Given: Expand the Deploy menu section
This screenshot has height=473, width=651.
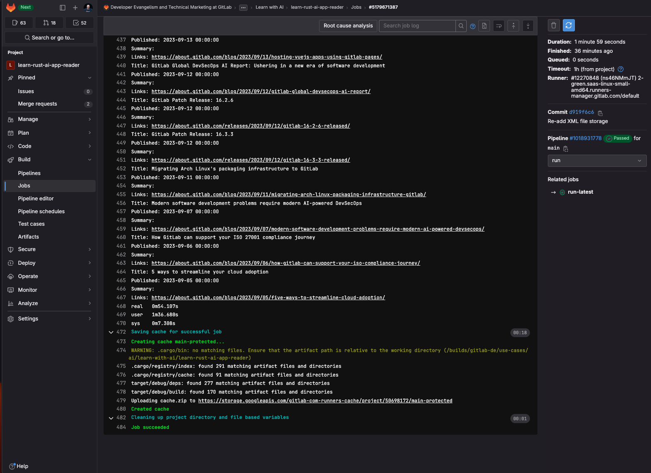Looking at the screenshot, I should coord(27,263).
